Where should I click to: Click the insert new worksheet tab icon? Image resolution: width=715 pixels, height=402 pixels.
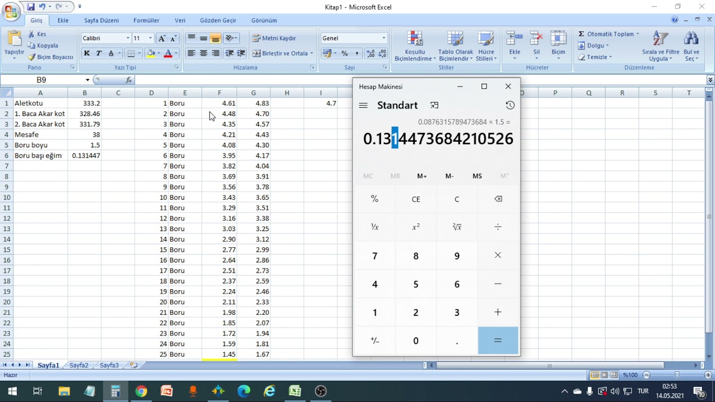point(134,365)
